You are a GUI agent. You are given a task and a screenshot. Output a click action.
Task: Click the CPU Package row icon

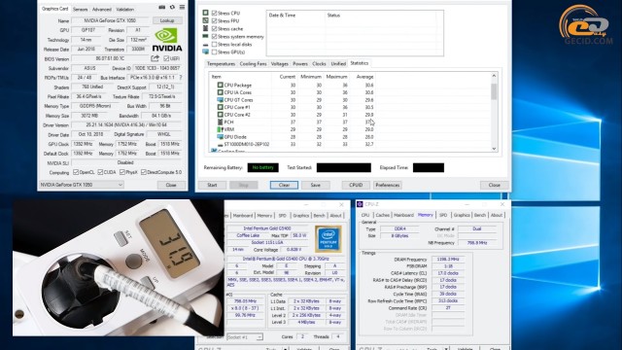[221, 85]
